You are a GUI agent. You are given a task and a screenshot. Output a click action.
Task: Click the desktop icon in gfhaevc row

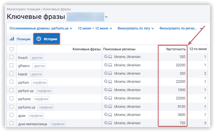(110, 65)
